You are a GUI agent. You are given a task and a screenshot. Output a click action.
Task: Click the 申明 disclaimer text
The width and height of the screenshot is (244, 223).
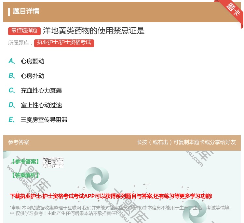(x=119, y=211)
